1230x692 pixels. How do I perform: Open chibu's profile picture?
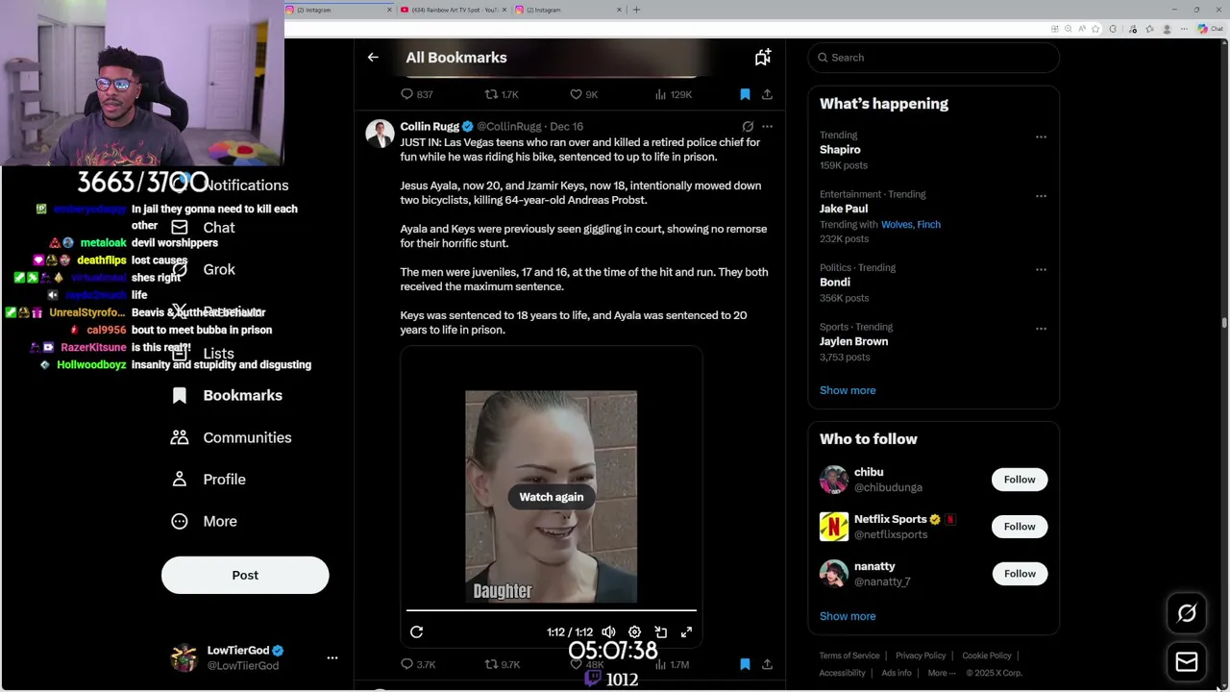(834, 480)
